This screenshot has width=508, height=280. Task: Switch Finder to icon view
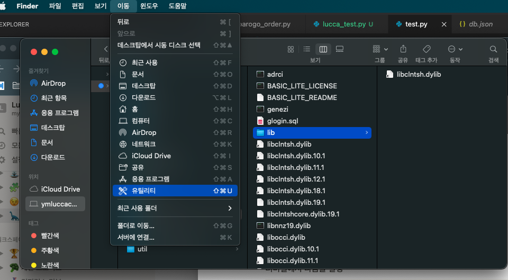[291, 49]
